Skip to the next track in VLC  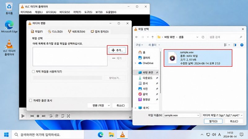pos(44,116)
